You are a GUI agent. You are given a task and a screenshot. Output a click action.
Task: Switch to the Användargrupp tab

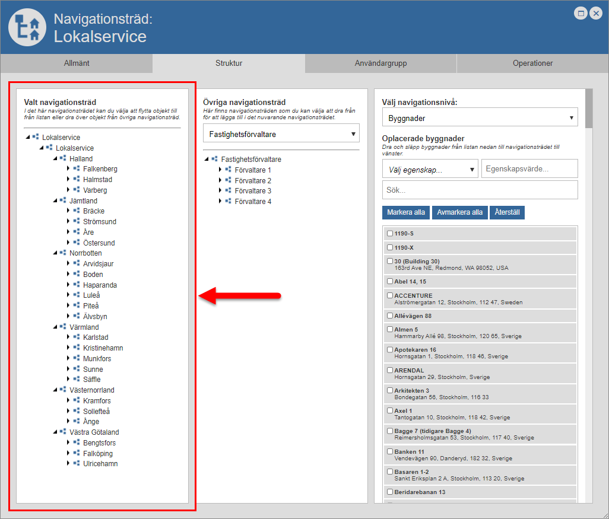(380, 63)
